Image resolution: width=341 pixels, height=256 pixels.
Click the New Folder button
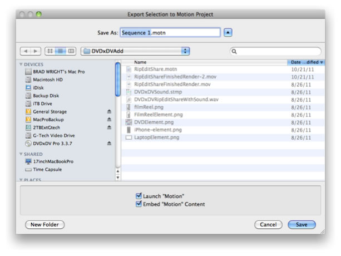[45, 225]
